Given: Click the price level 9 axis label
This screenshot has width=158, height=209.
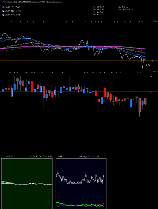Looking at the screenshot, I should coord(151,77).
